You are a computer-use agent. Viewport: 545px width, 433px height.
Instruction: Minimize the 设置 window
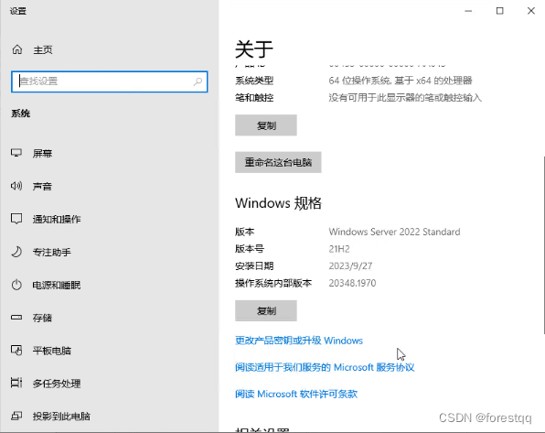468,11
